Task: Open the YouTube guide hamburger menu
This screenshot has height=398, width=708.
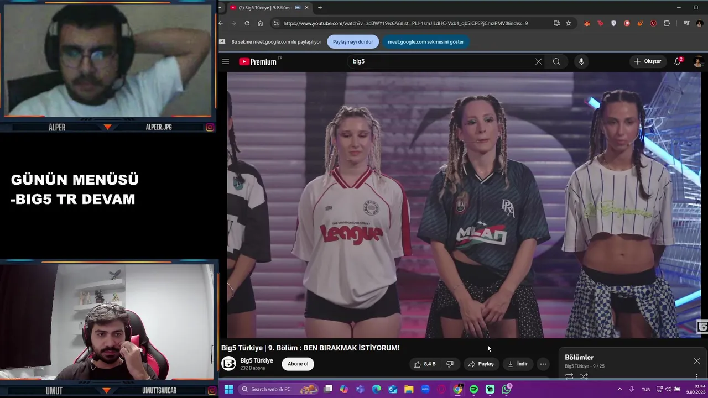Action: [226, 61]
